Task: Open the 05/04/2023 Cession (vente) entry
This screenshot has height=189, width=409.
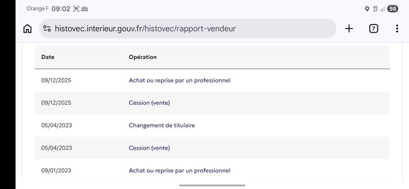Action: point(149,148)
